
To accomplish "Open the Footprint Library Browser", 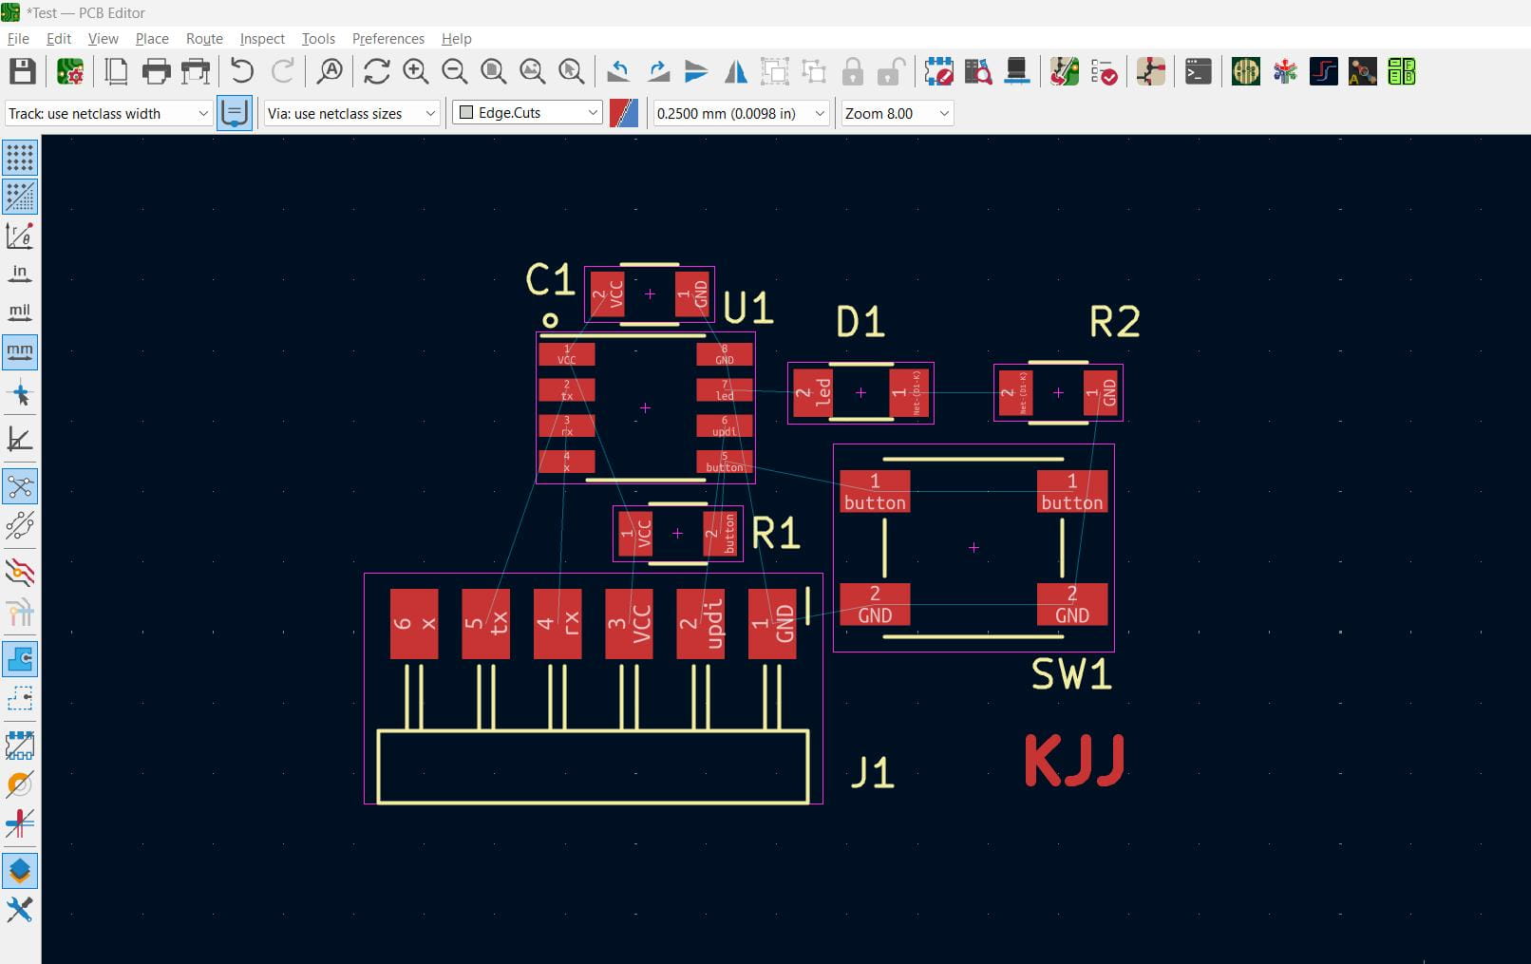I will [x=977, y=71].
